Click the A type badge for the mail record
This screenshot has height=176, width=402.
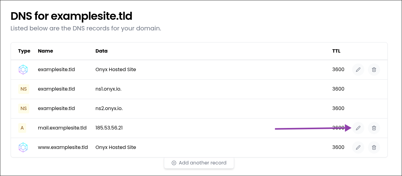(x=22, y=128)
